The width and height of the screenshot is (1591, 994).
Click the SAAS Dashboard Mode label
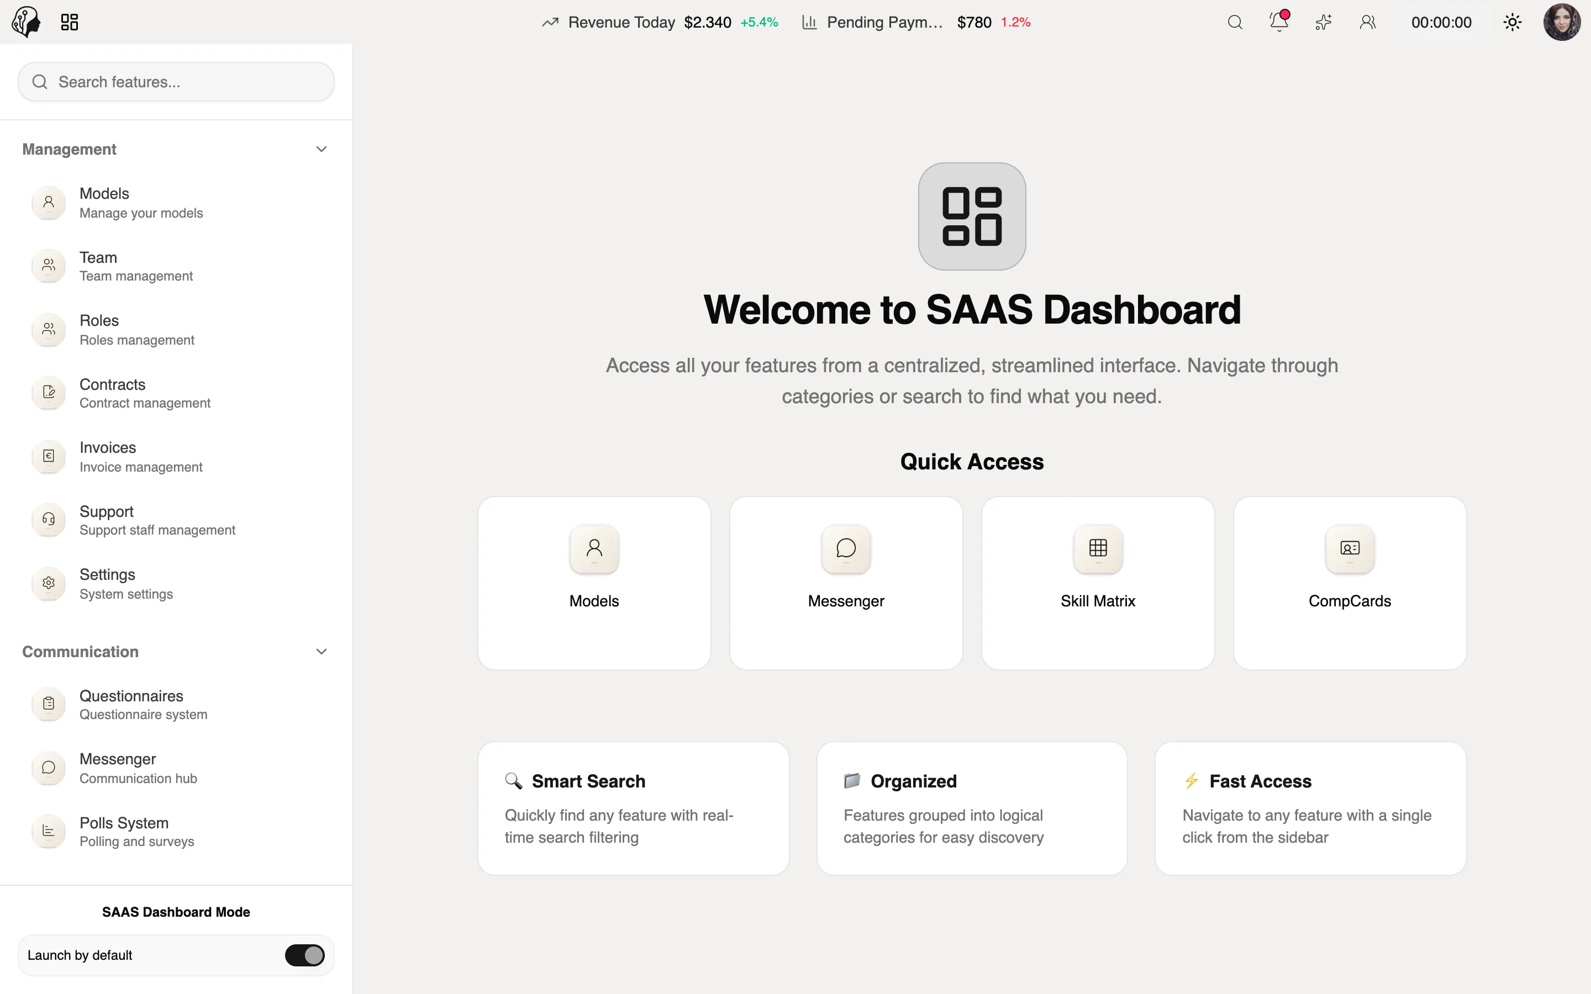click(x=176, y=912)
